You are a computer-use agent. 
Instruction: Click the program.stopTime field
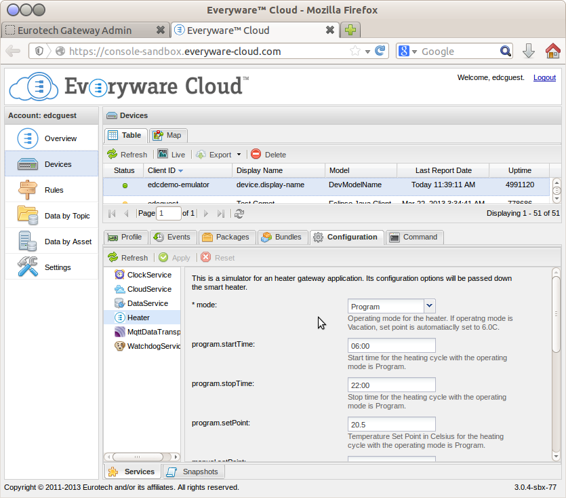click(x=391, y=385)
